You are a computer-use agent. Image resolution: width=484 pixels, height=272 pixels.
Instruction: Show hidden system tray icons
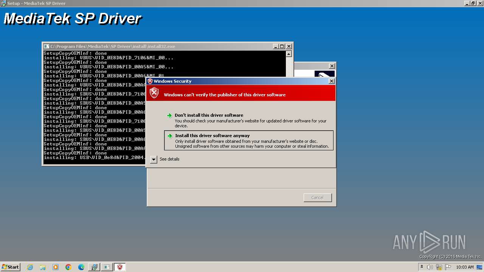[x=422, y=267]
